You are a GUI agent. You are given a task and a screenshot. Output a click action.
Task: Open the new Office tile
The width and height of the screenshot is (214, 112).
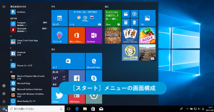77,35
